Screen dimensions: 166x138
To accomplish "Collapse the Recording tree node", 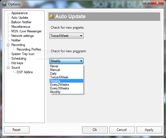I will (x=8, y=45).
